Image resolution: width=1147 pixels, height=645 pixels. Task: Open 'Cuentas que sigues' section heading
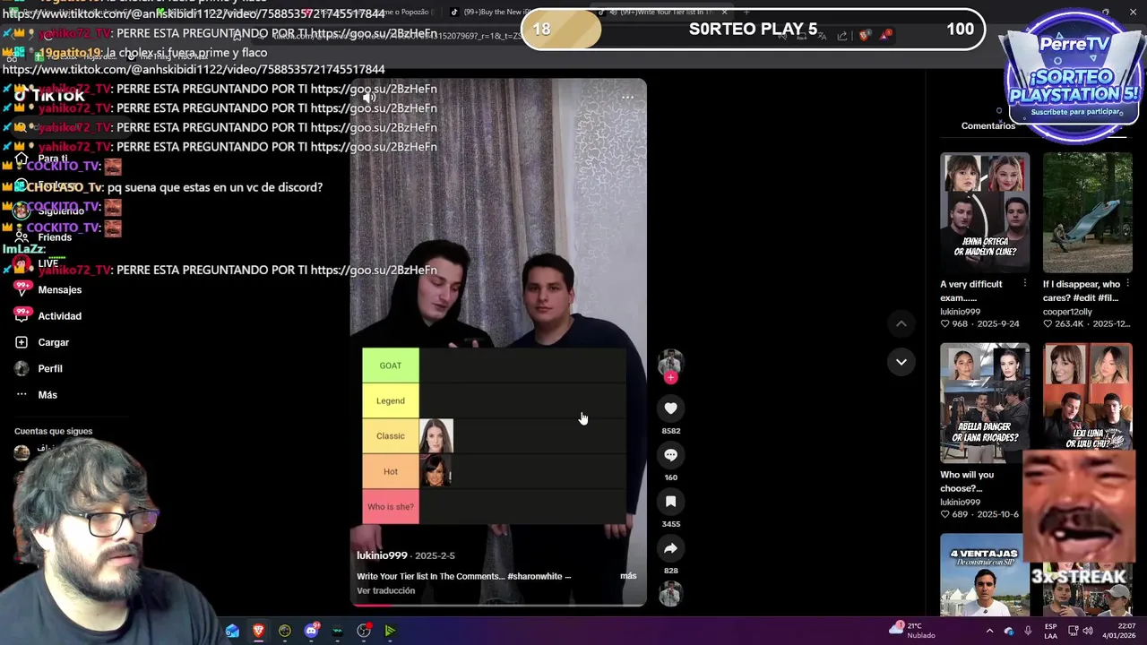coord(53,431)
